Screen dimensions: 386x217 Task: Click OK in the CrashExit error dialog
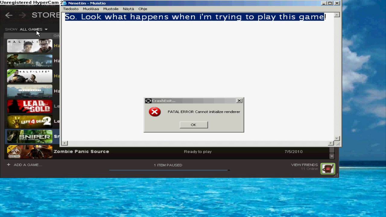pos(194,125)
